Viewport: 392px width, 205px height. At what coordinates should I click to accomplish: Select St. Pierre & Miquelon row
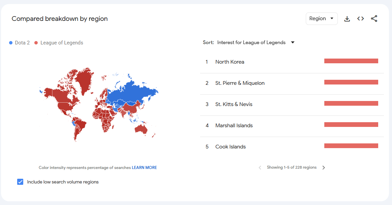click(292, 83)
